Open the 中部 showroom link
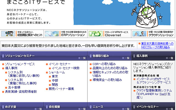The width and height of the screenshot is (176, 110). pyautogui.click(x=55, y=81)
